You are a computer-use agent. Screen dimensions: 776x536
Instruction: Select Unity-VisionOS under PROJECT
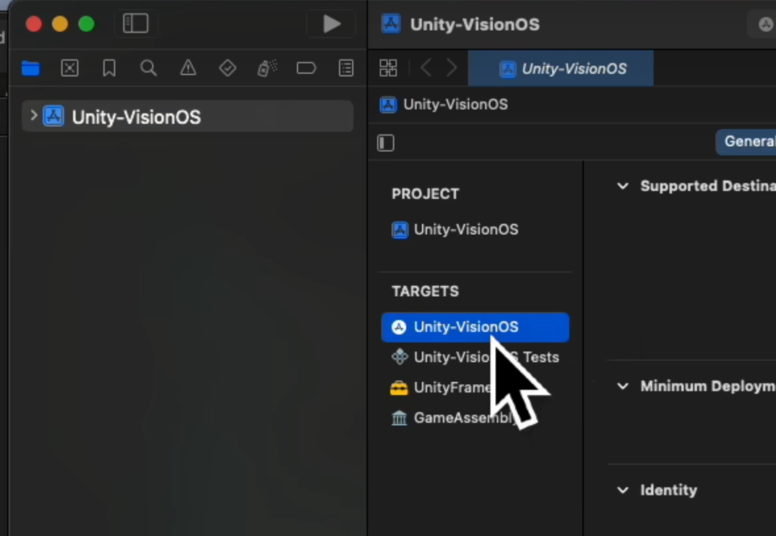[x=455, y=230]
